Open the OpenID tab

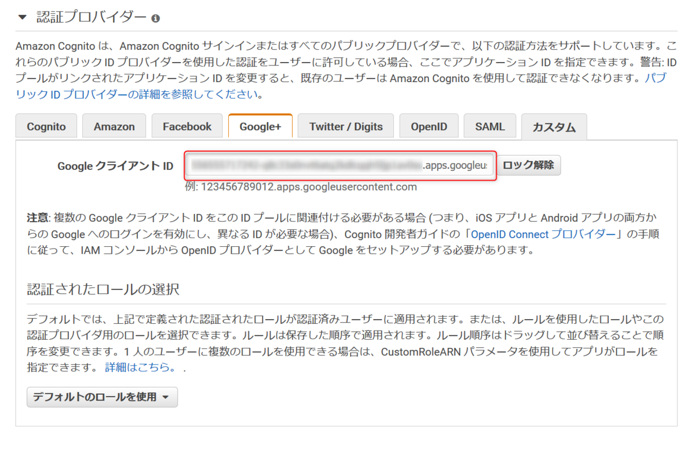pos(429,126)
